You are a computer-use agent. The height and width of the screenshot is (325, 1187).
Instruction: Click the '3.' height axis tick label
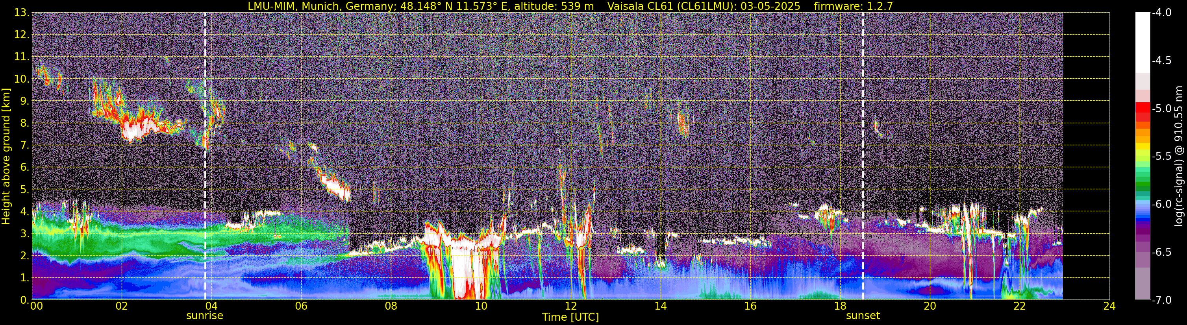pos(25,234)
